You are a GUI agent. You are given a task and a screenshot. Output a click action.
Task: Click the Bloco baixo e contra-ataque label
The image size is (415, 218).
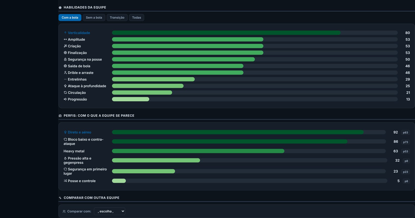83,142
